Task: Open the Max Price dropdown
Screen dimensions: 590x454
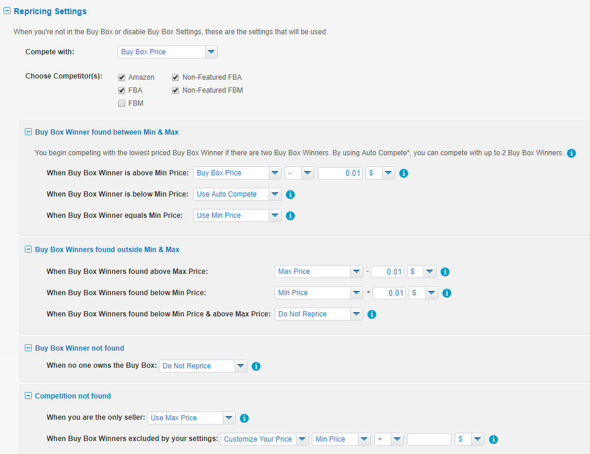Action: pyautogui.click(x=319, y=272)
